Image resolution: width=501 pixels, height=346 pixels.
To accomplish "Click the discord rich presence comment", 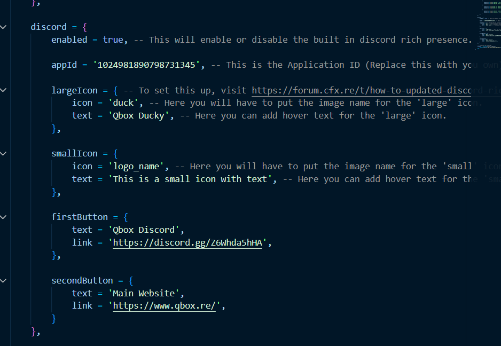I will tap(303, 40).
